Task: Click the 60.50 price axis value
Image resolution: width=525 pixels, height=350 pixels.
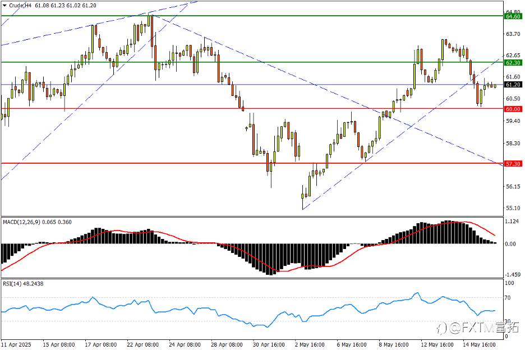Action: [x=513, y=99]
